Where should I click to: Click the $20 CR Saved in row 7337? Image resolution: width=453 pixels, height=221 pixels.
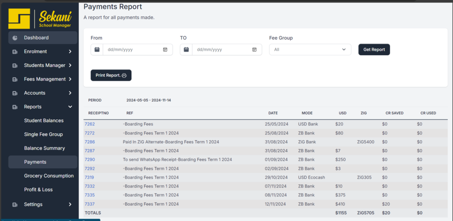pos(386,204)
